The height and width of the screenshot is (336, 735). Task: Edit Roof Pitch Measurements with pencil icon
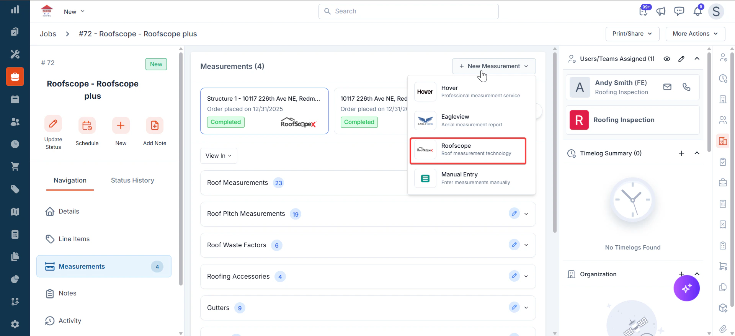click(514, 214)
